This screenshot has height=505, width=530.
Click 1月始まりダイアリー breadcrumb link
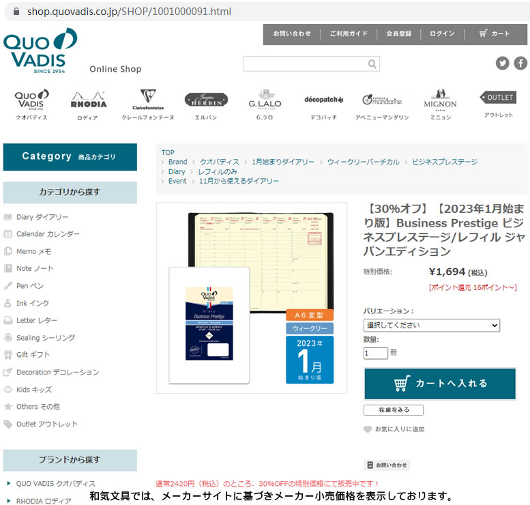[283, 162]
